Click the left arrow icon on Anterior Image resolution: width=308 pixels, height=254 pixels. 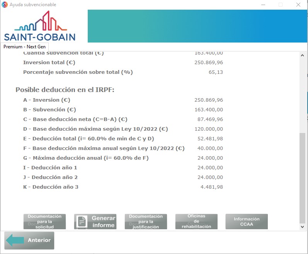pos(15,240)
